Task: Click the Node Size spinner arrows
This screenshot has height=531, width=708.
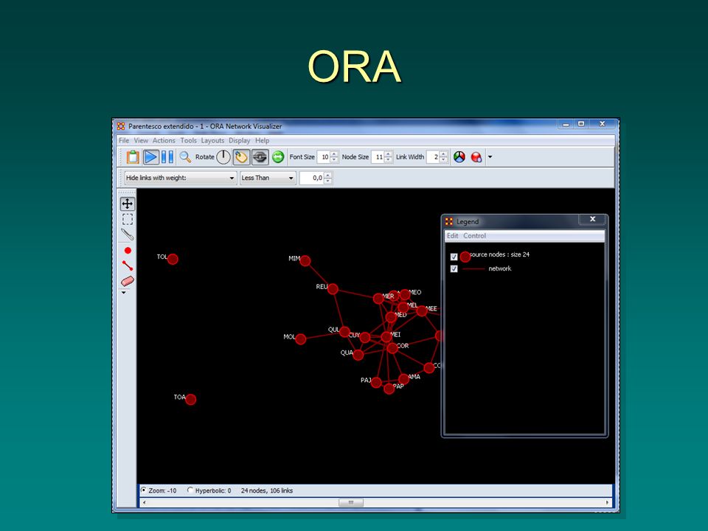Action: tap(389, 157)
